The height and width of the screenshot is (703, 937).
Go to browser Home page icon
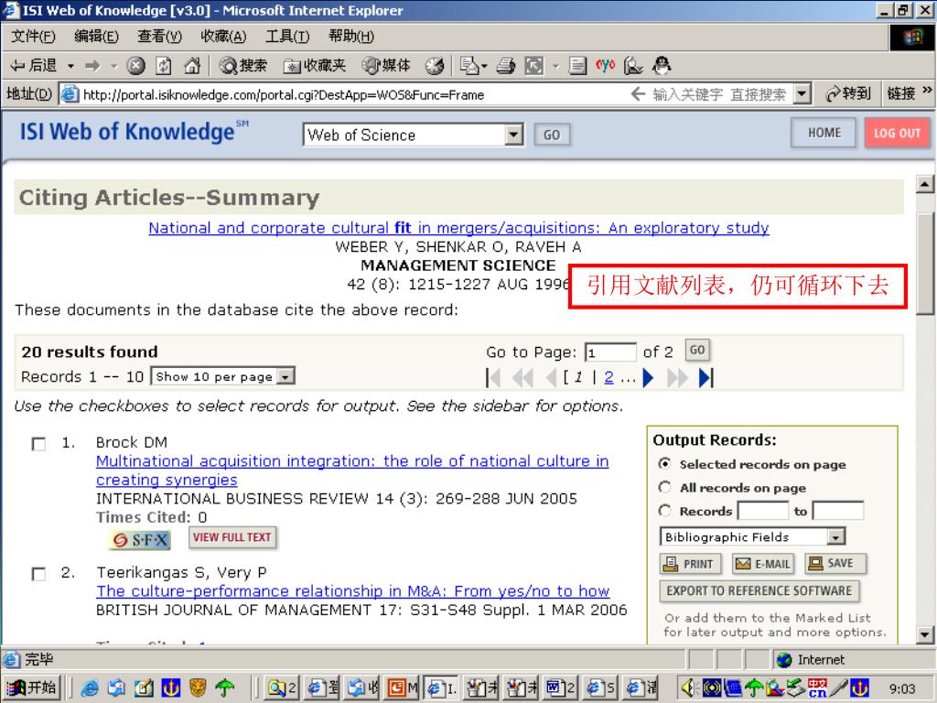point(192,66)
